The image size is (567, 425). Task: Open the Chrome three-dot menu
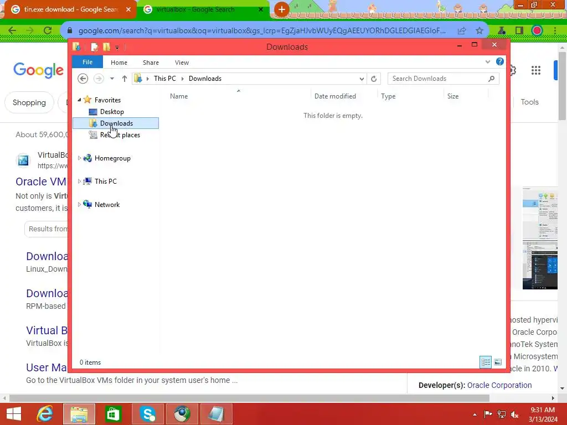(x=555, y=31)
